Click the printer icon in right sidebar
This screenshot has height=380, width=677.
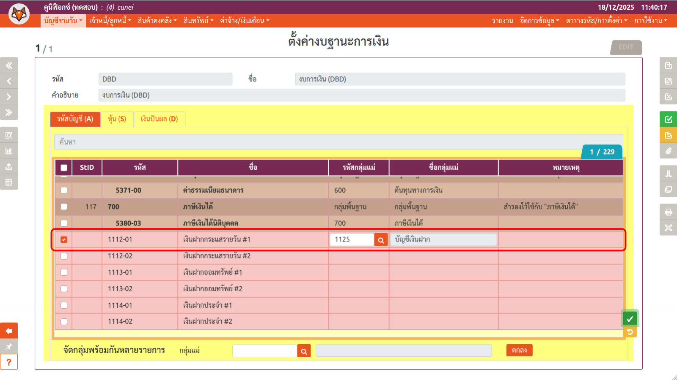pyautogui.click(x=668, y=212)
